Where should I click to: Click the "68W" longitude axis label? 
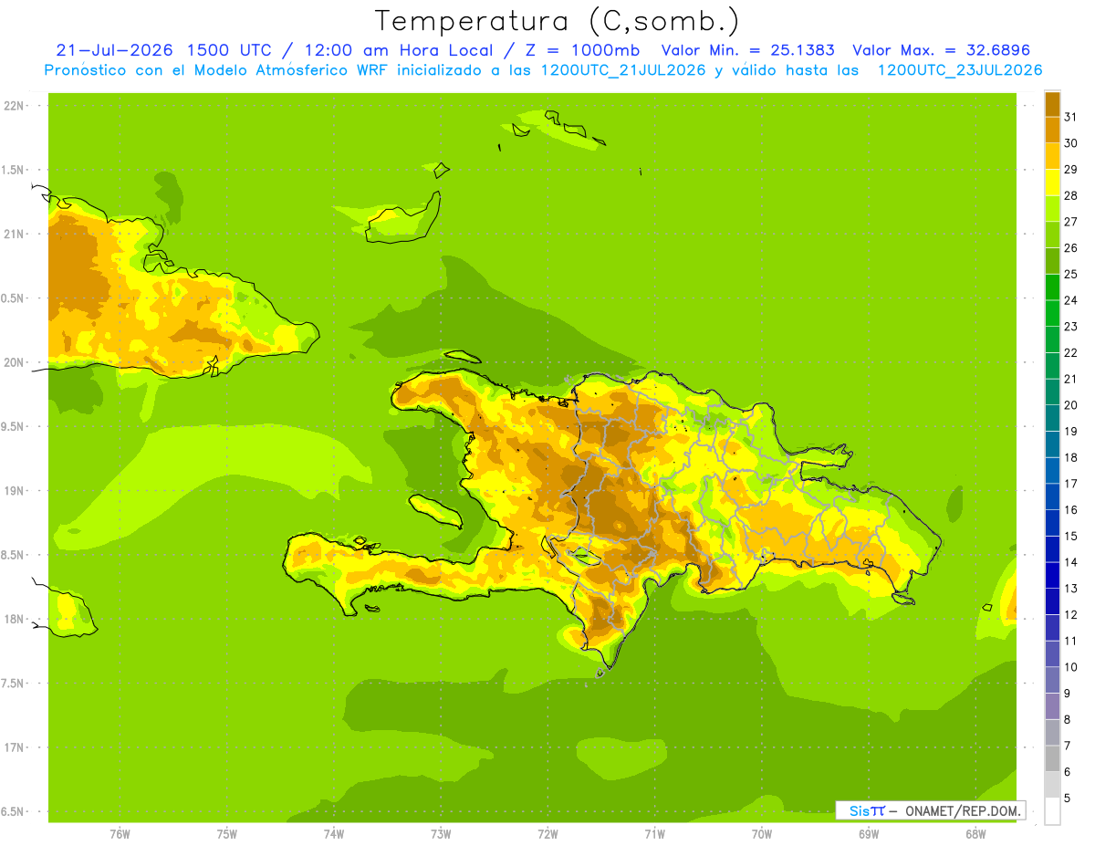[975, 833]
